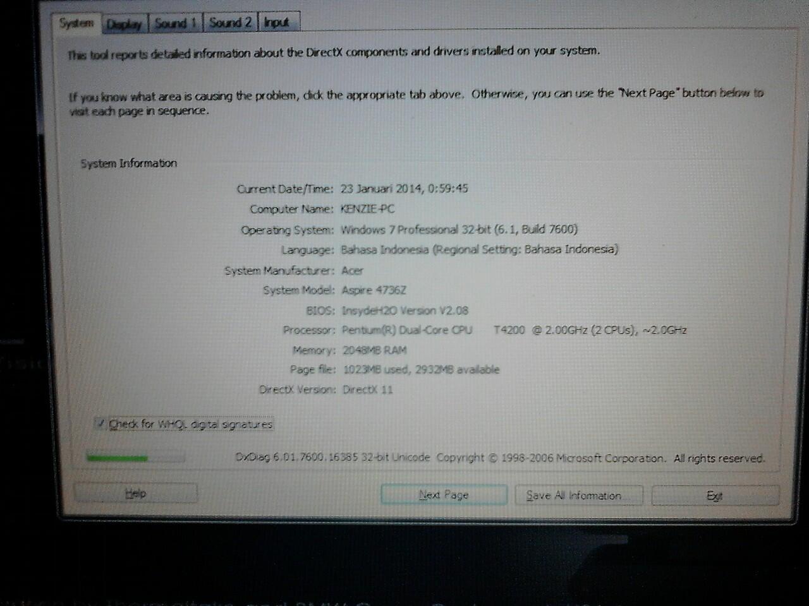
Task: Click the Exit button
Action: [x=715, y=496]
